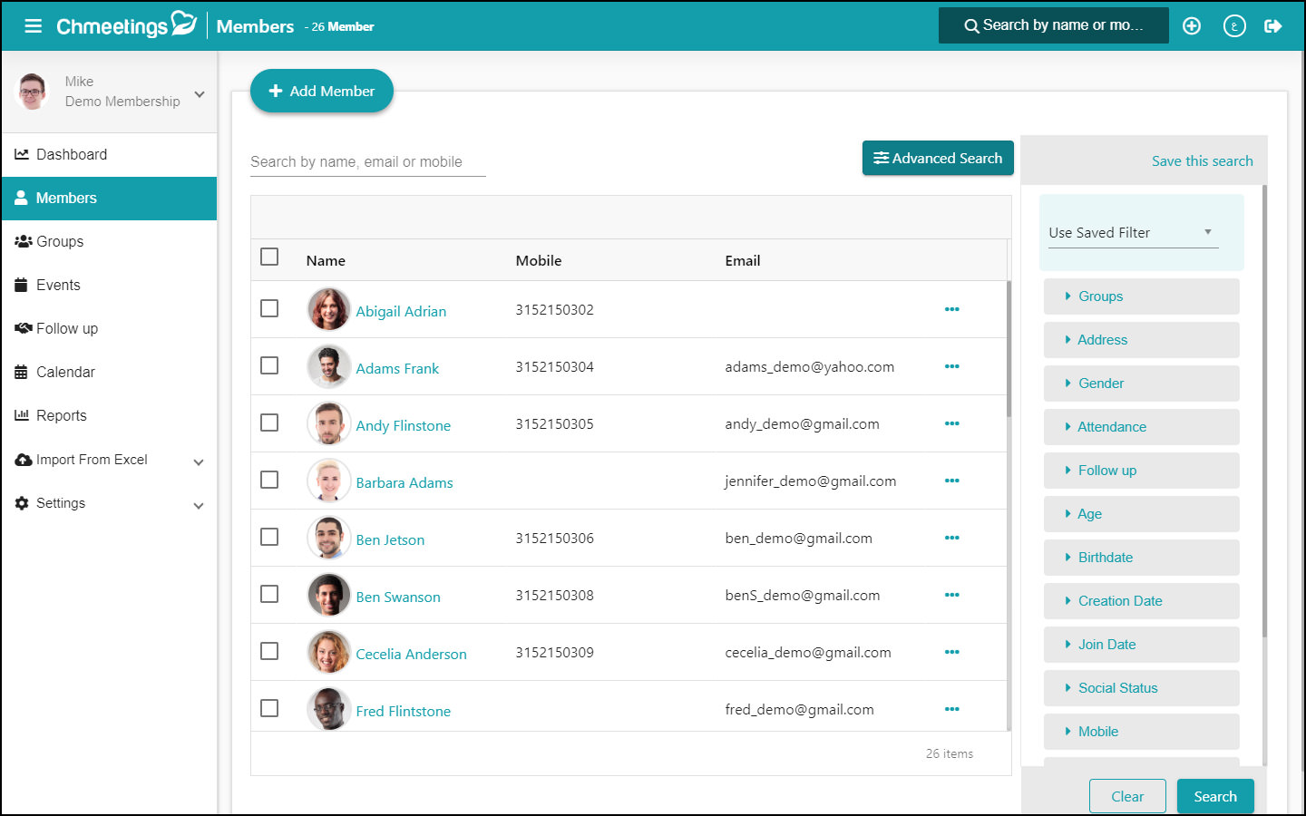Screen dimensions: 1306x816
Task: Expand the Groups filter section
Action: tap(1141, 296)
